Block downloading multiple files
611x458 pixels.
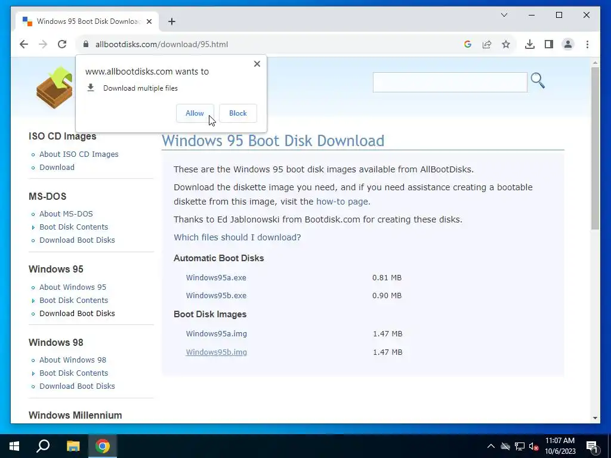237,113
